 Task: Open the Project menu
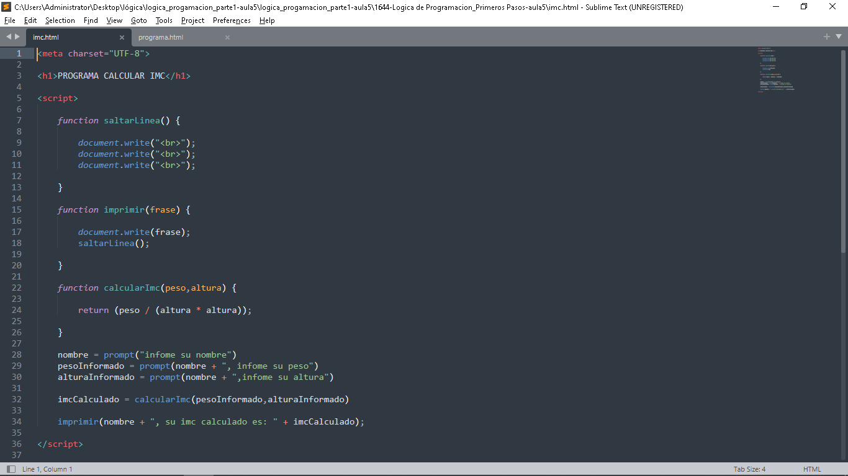(192, 20)
